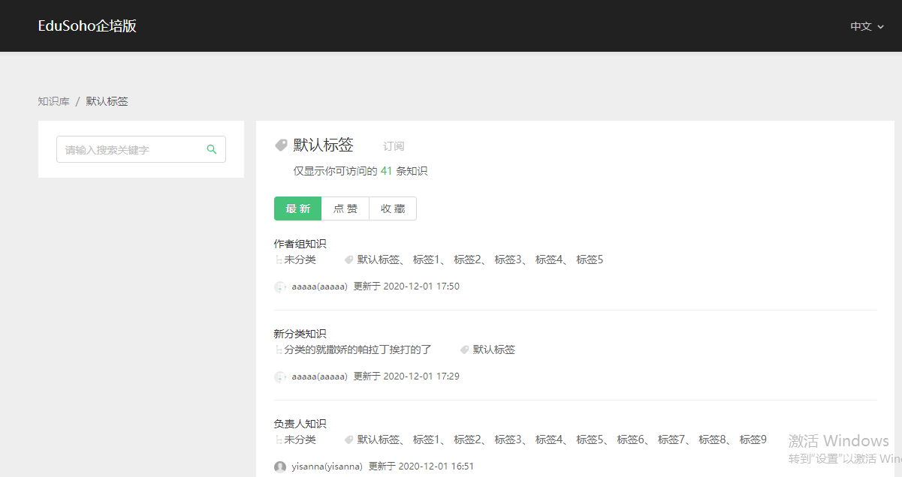Click aaaaa avatar under 作者组知识

280,286
